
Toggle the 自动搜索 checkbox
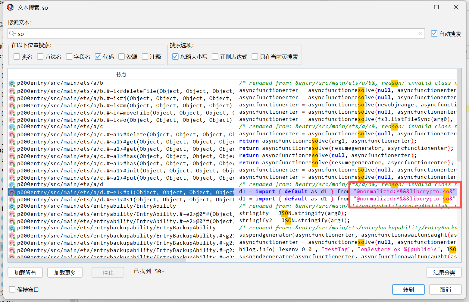pos(434,33)
